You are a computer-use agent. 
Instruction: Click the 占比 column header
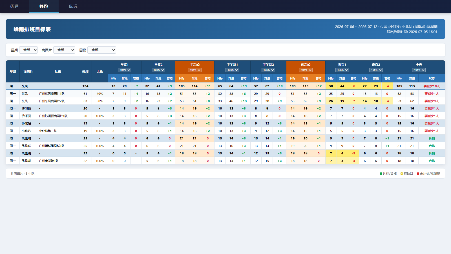100,72
